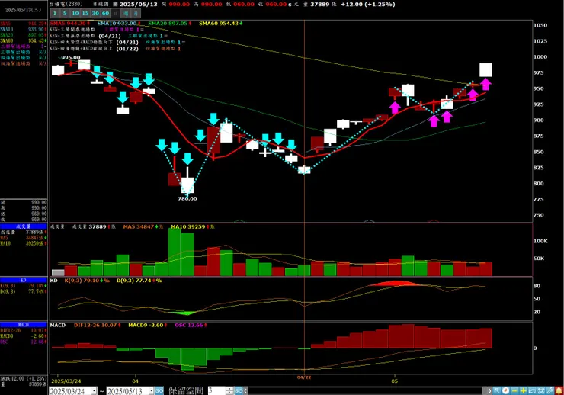Image resolution: width=564 pixels, height=395 pixels.
Task: Click the arrow cursor tool icon
Action: pyautogui.click(x=497, y=390)
